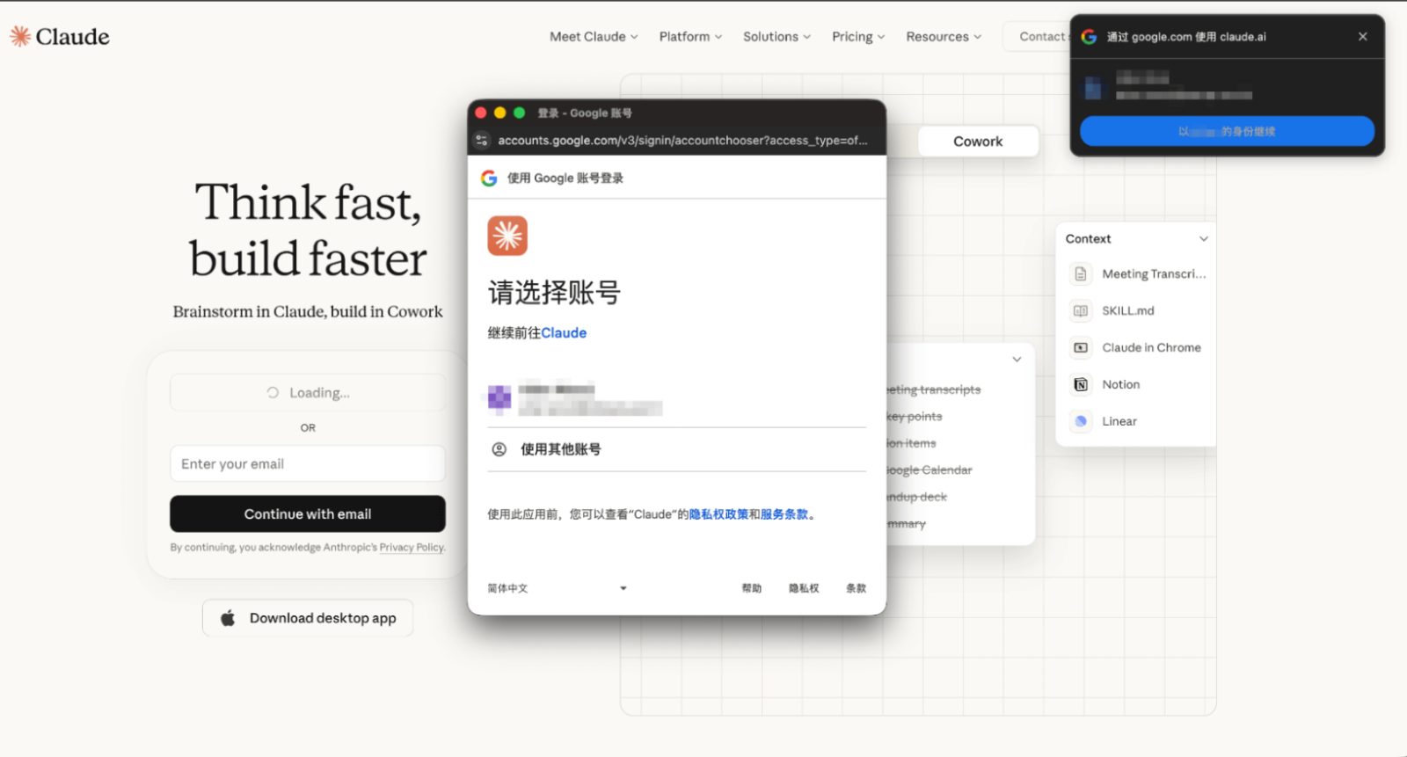Click the Google logo in the sign-in header
The height and width of the screenshot is (757, 1407).
489,178
